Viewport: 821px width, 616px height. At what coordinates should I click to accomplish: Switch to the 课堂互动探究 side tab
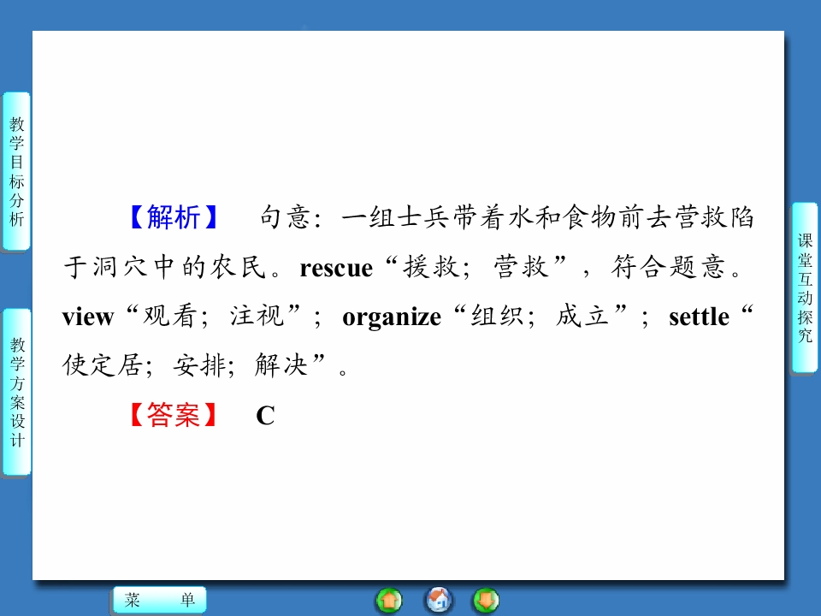coord(804,288)
